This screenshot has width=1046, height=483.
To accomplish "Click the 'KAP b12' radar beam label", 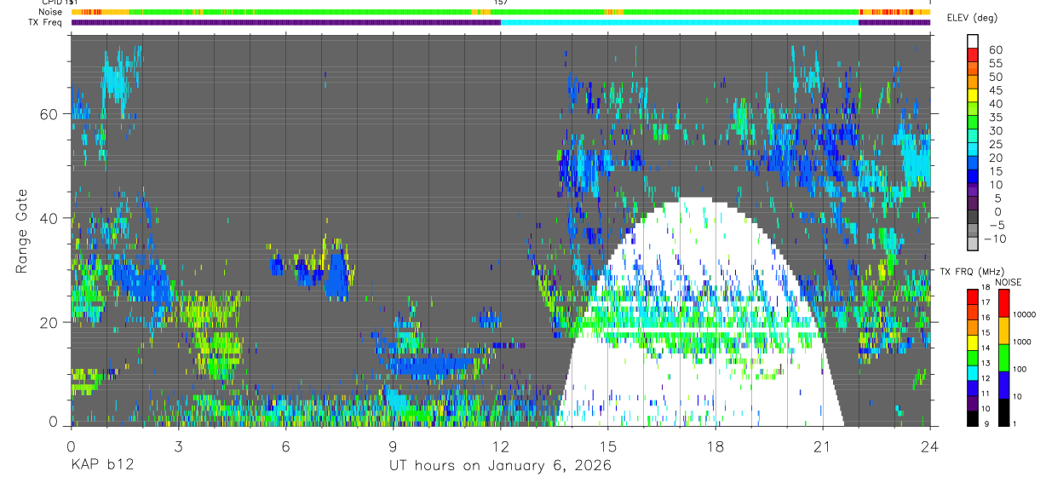I will coord(101,466).
